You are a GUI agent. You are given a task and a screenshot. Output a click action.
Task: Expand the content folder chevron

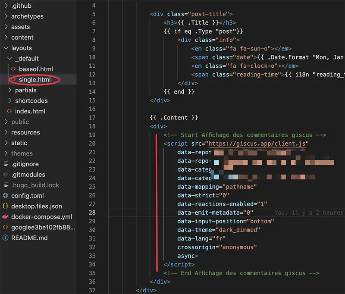6,37
